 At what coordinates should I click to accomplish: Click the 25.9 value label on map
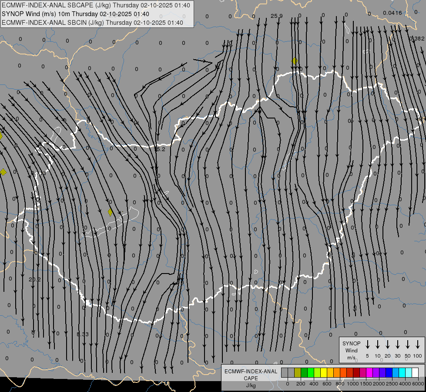pos(276,16)
